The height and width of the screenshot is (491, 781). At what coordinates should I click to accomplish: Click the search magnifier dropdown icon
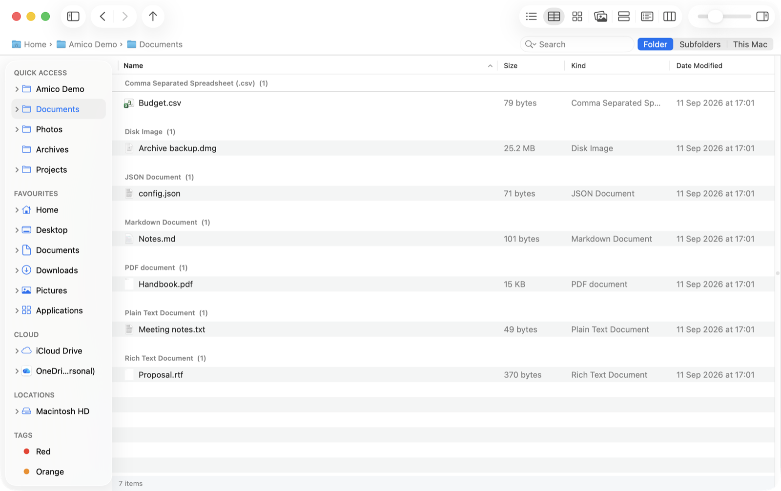531,44
